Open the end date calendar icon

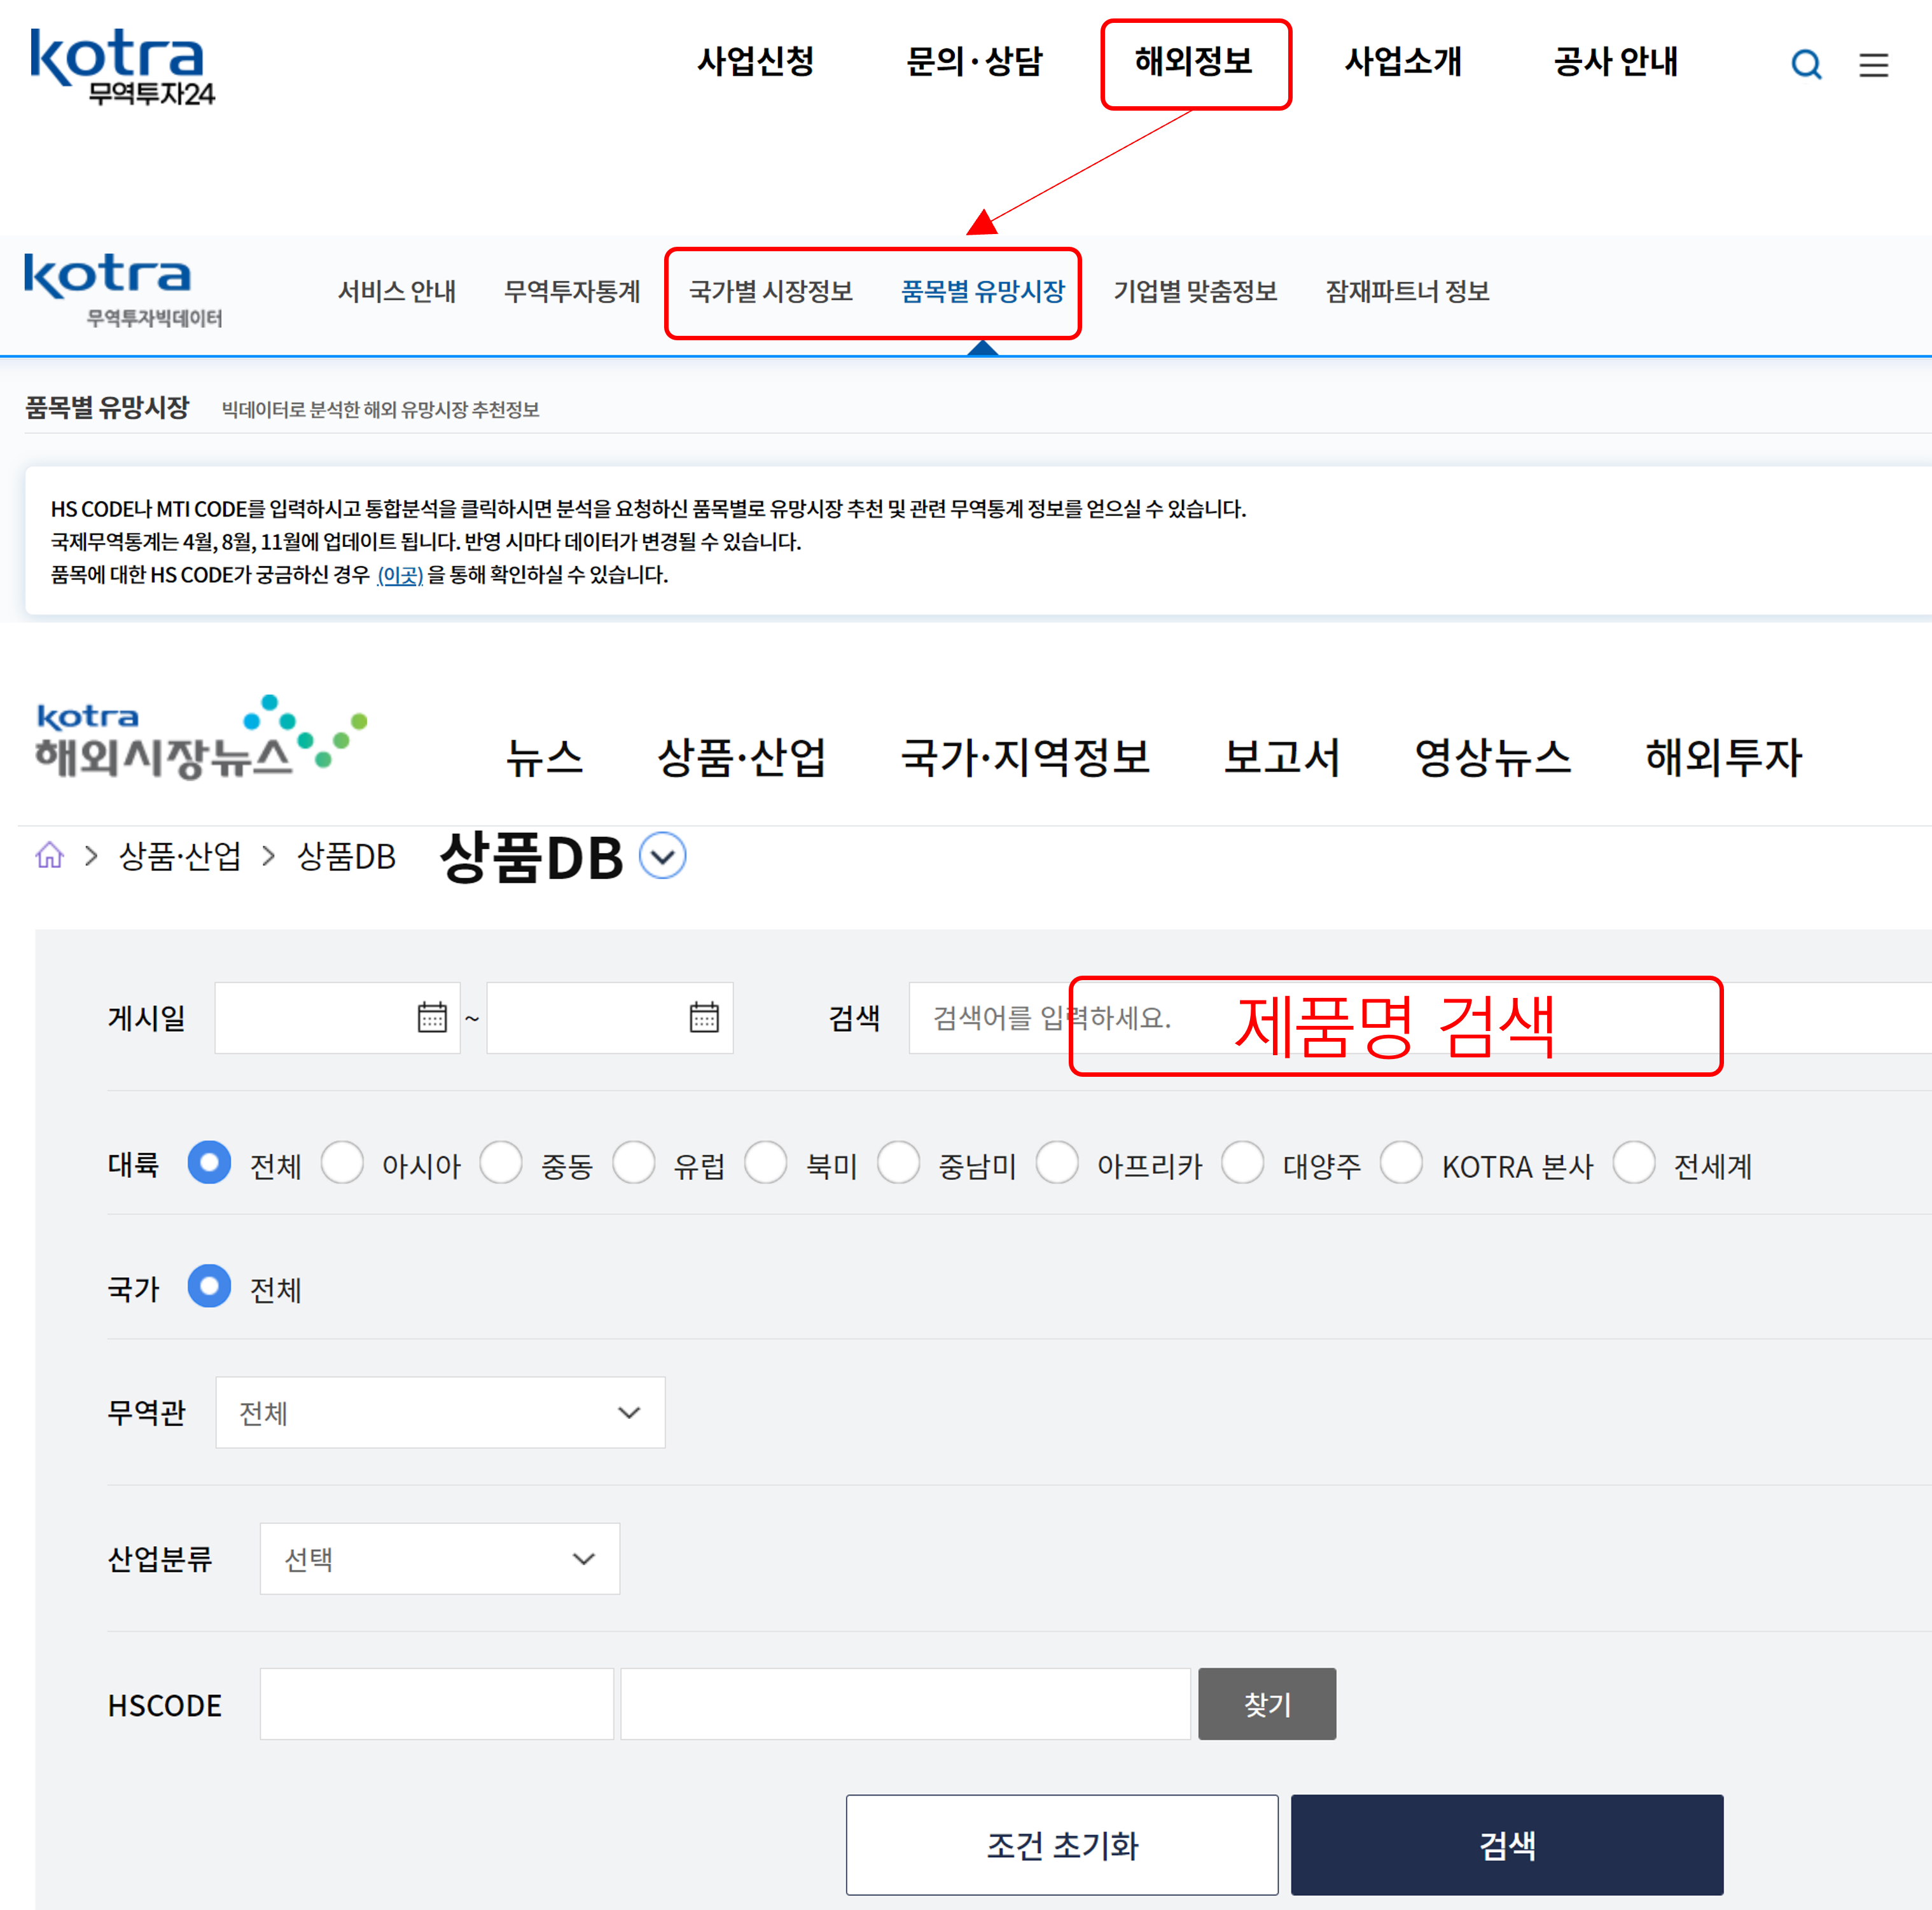704,1017
